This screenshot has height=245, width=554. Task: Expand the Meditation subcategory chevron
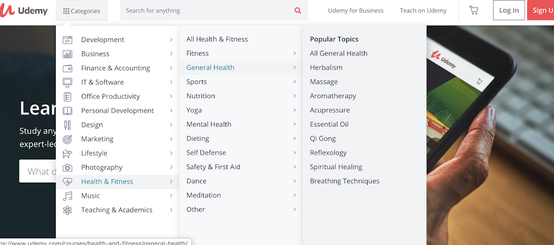pyautogui.click(x=294, y=195)
